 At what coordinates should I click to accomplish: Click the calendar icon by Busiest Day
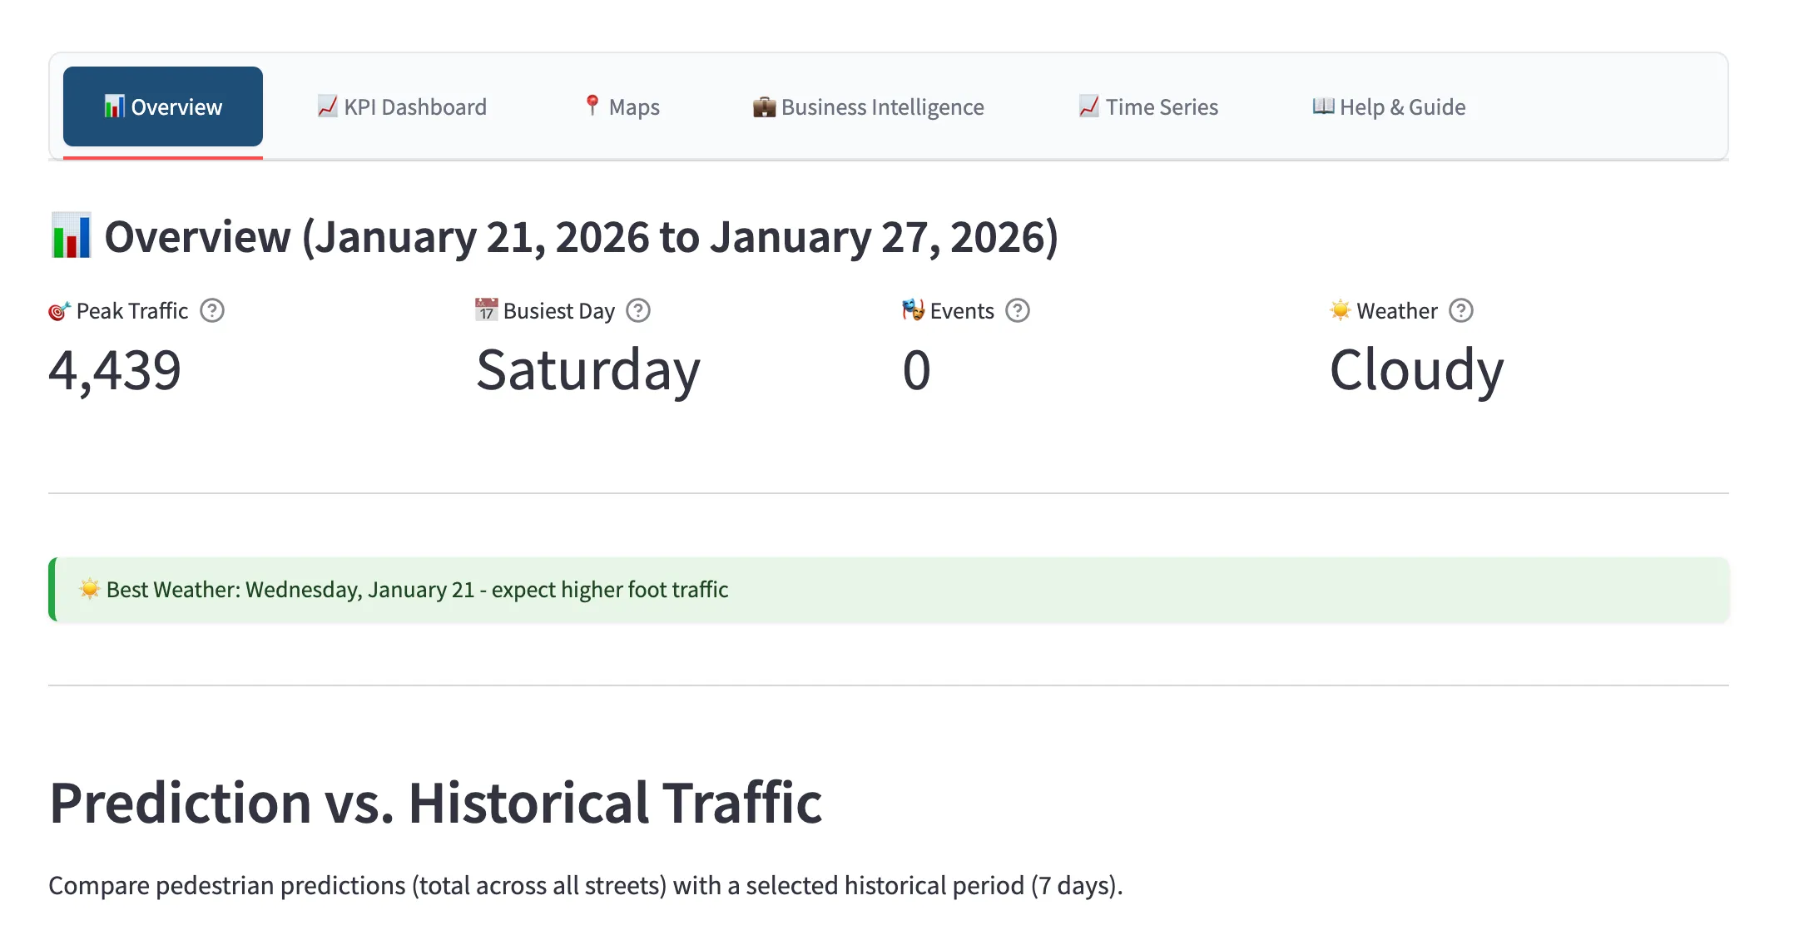click(486, 310)
